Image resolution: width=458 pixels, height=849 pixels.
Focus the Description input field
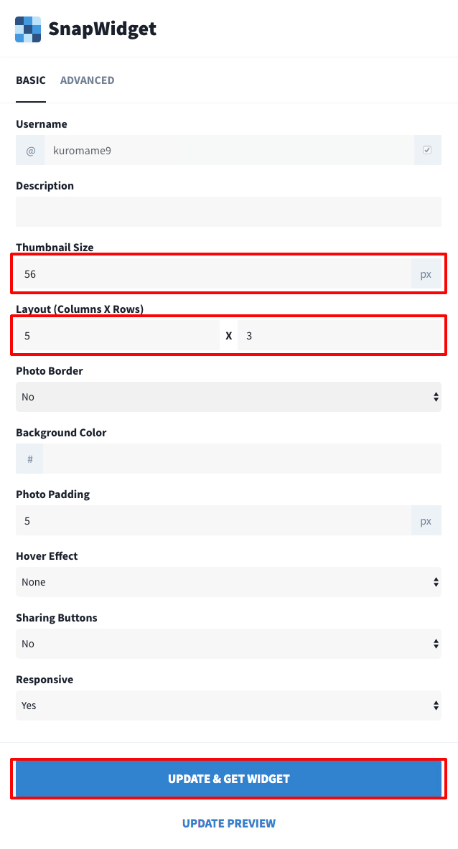(x=228, y=212)
